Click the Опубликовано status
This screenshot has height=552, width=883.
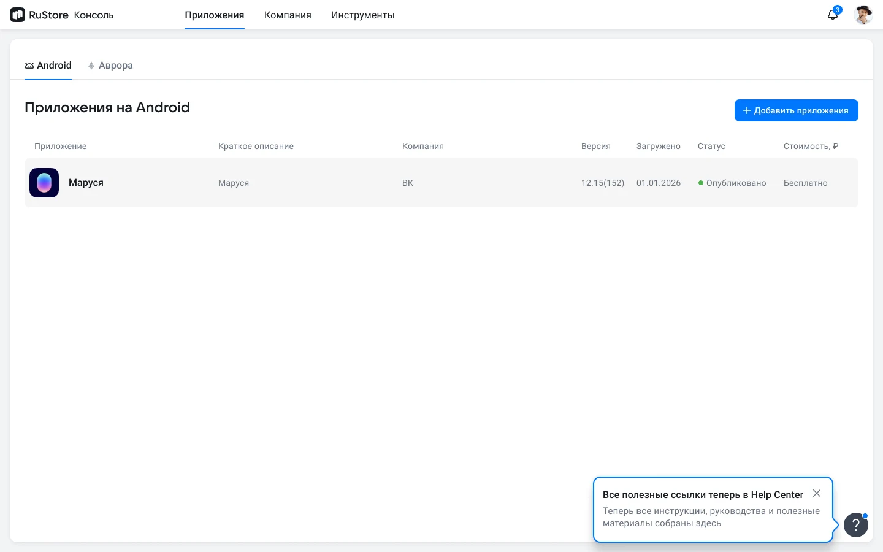coord(732,183)
